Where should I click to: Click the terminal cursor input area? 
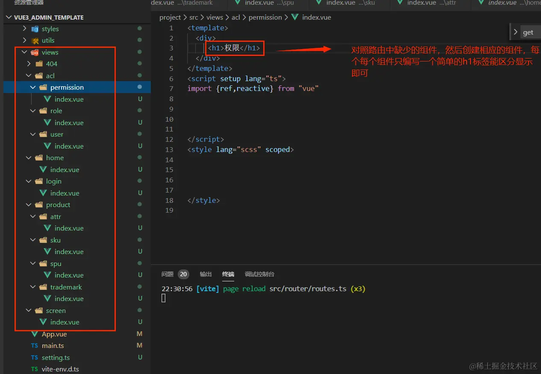[x=164, y=298]
